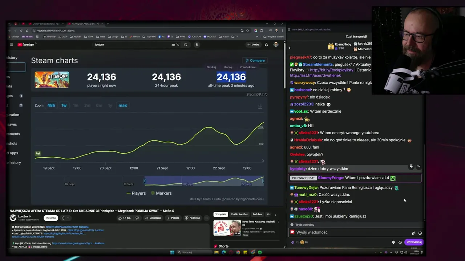465x261 pixels.
Task: Set chart zoom to 1w
Action: tap(64, 105)
